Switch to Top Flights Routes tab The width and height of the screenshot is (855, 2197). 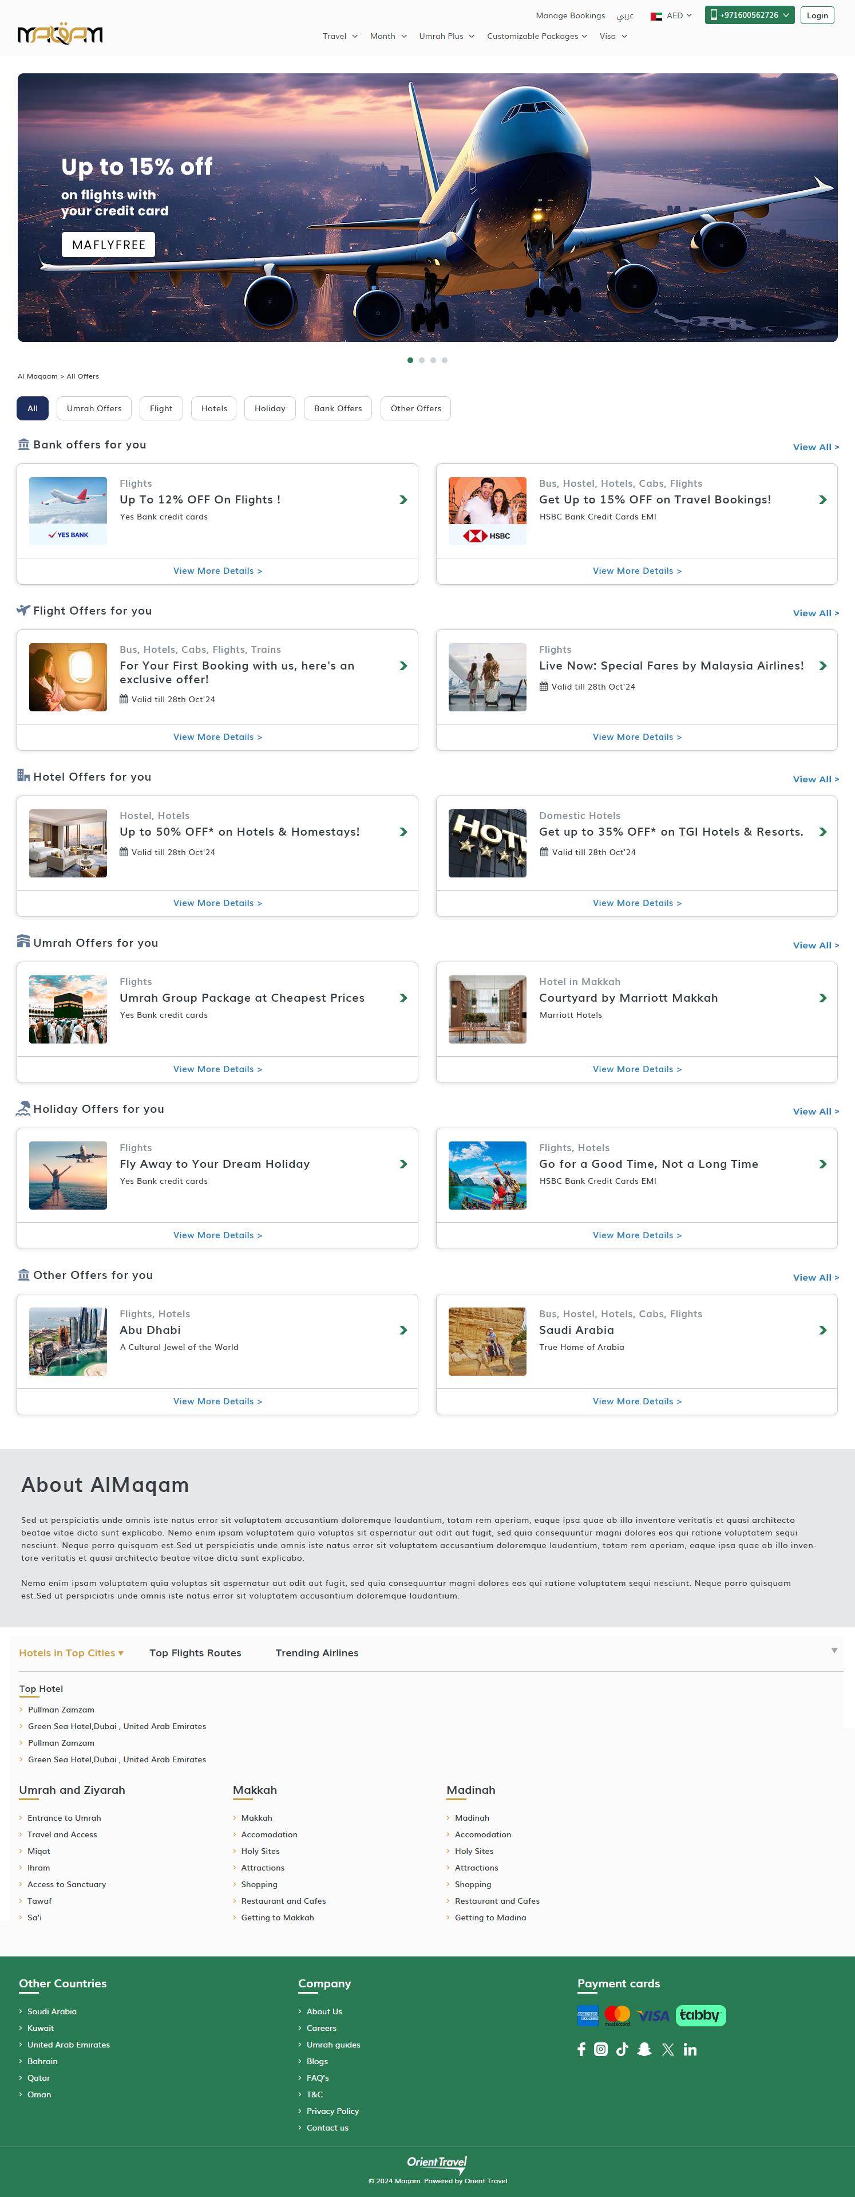click(x=195, y=1653)
